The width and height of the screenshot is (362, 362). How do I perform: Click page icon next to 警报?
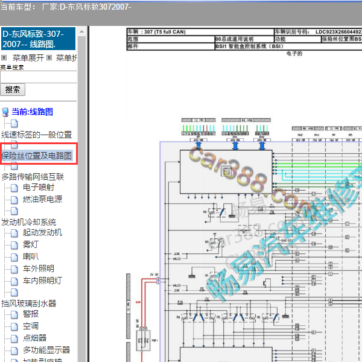(14, 314)
